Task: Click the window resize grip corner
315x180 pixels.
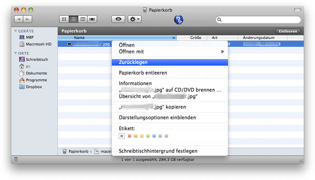Action: (301, 161)
